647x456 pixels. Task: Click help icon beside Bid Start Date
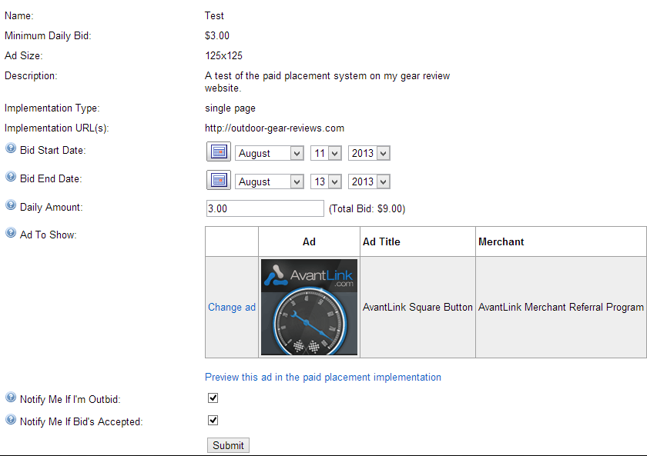click(x=11, y=148)
